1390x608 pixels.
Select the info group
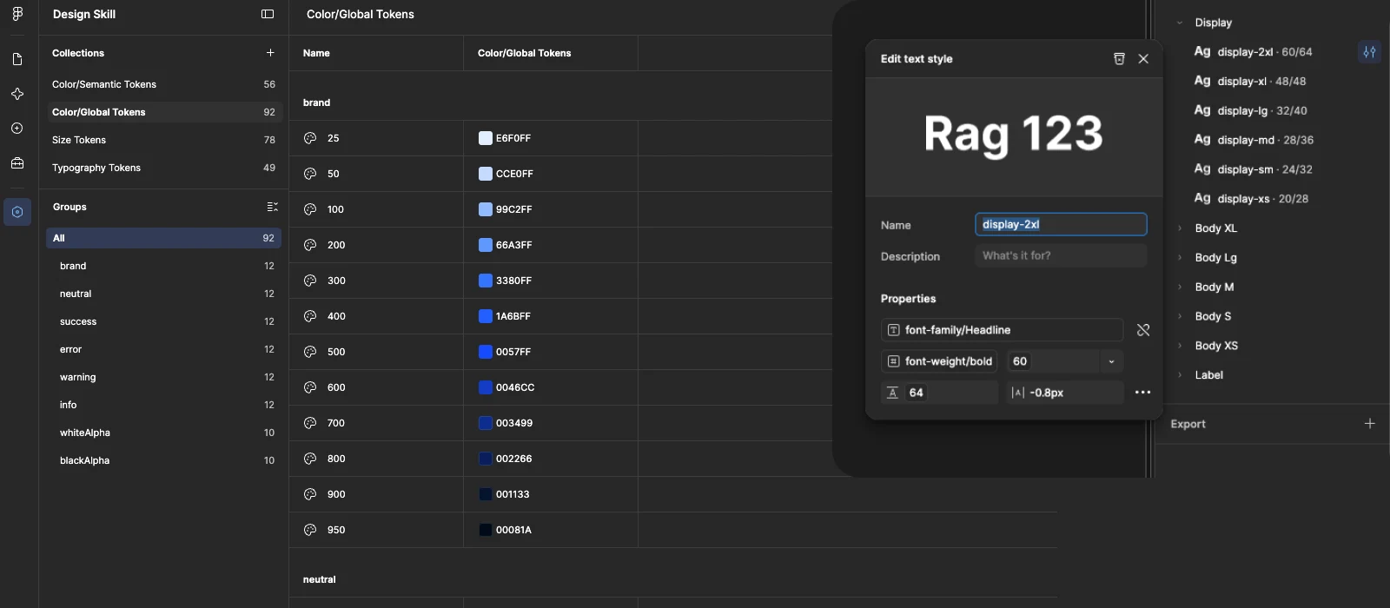(163, 405)
